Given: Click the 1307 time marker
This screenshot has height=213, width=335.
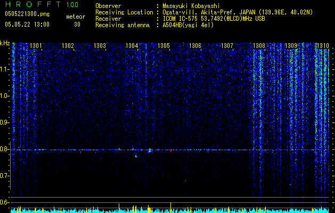Looking at the screenshot, I should (x=227, y=46).
